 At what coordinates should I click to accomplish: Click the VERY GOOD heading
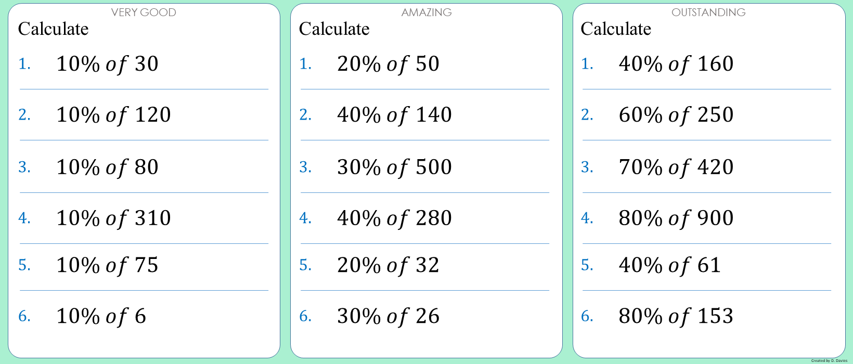tap(144, 12)
